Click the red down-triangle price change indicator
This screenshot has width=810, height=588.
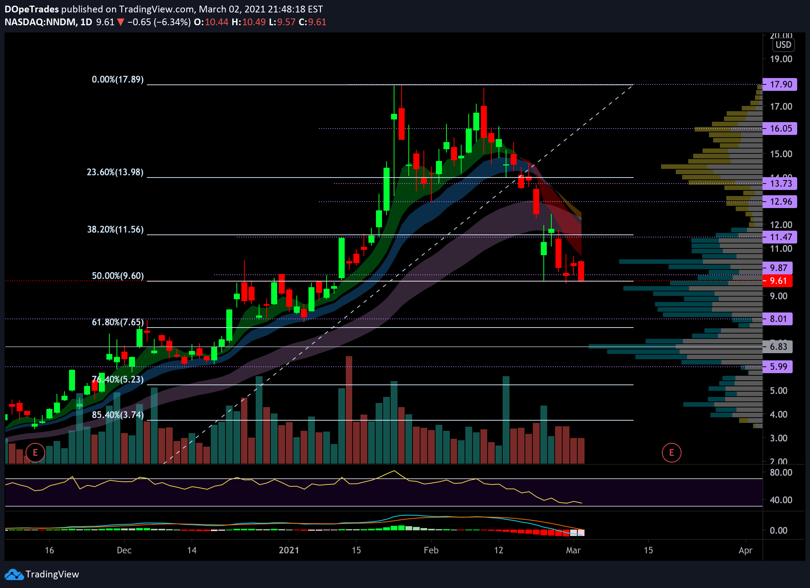click(121, 22)
